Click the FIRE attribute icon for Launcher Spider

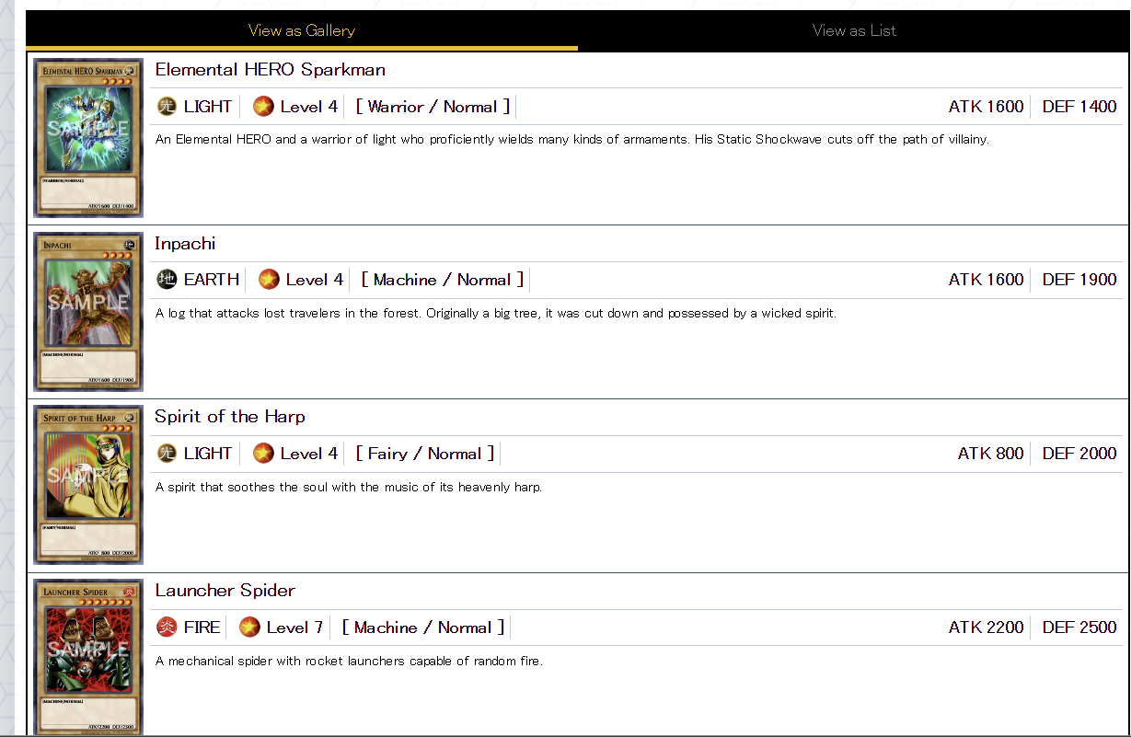tap(167, 628)
